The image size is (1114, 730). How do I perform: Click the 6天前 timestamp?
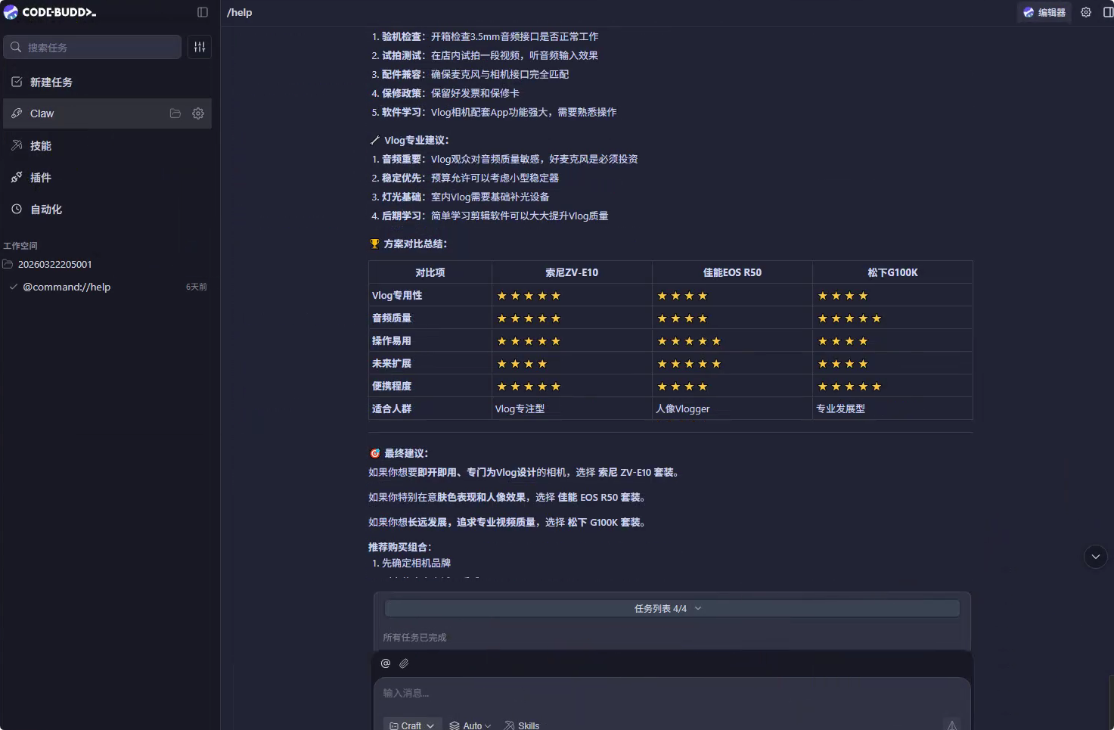tap(197, 287)
